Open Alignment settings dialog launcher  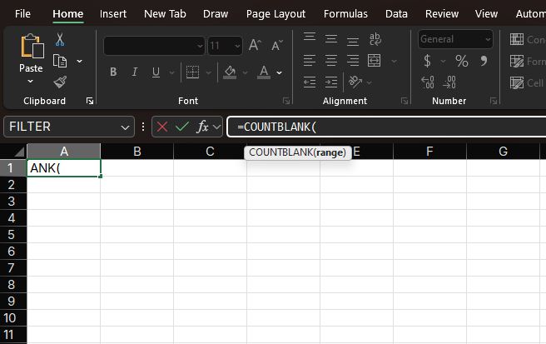pyautogui.click(x=405, y=101)
